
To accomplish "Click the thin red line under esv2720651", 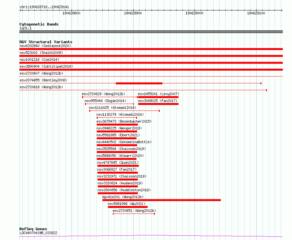I will pyautogui.click(x=134, y=214).
